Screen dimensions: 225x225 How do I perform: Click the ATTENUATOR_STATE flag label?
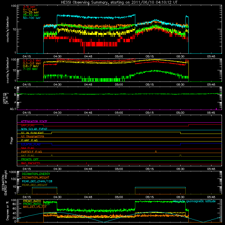click(34, 121)
